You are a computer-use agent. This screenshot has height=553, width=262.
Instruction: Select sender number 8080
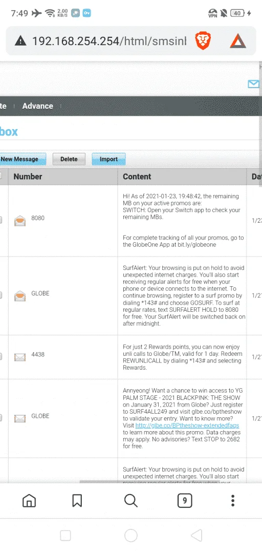click(x=38, y=218)
